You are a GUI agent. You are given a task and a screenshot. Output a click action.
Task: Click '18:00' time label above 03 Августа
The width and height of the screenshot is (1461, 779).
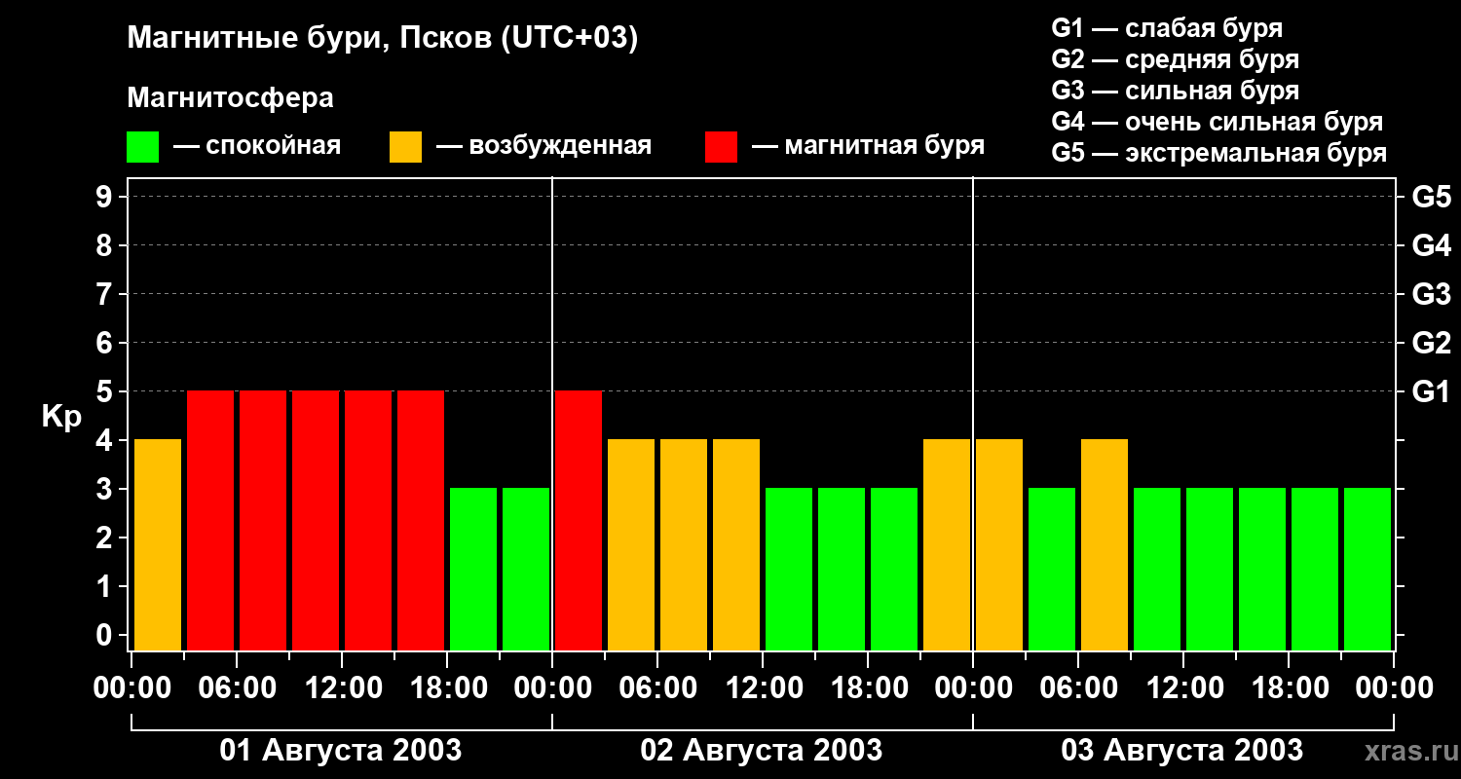click(1289, 688)
